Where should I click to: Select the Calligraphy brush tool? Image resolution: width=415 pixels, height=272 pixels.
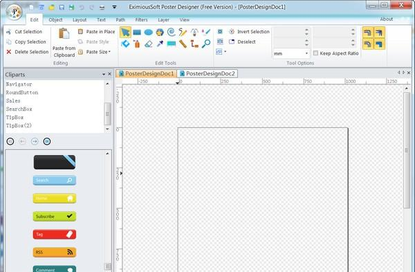click(206, 33)
